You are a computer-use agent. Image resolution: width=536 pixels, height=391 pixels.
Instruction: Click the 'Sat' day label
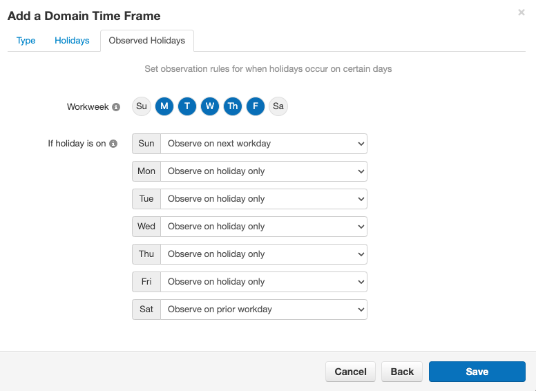146,309
